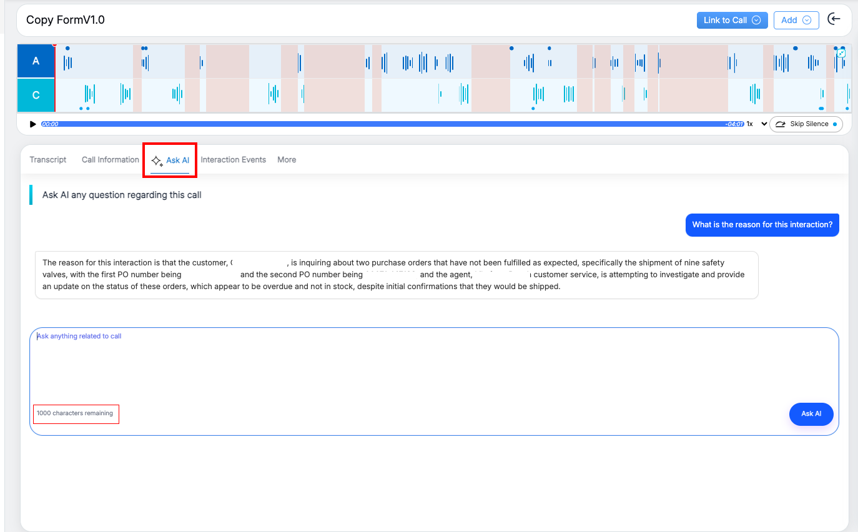
Task: Play the call recording
Action: click(x=33, y=124)
